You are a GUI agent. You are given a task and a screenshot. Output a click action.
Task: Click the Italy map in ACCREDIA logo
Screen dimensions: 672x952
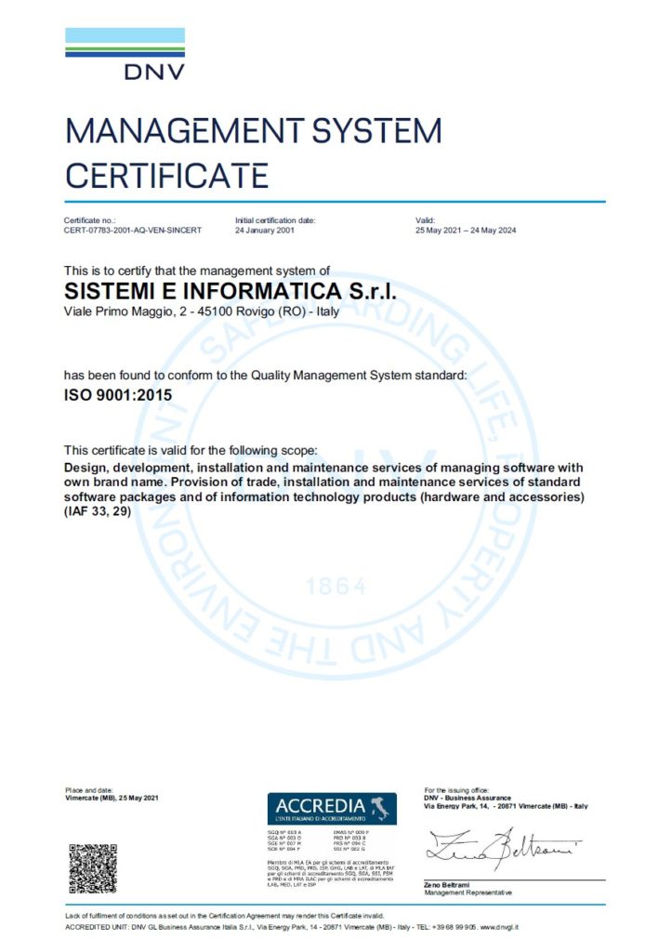382,808
